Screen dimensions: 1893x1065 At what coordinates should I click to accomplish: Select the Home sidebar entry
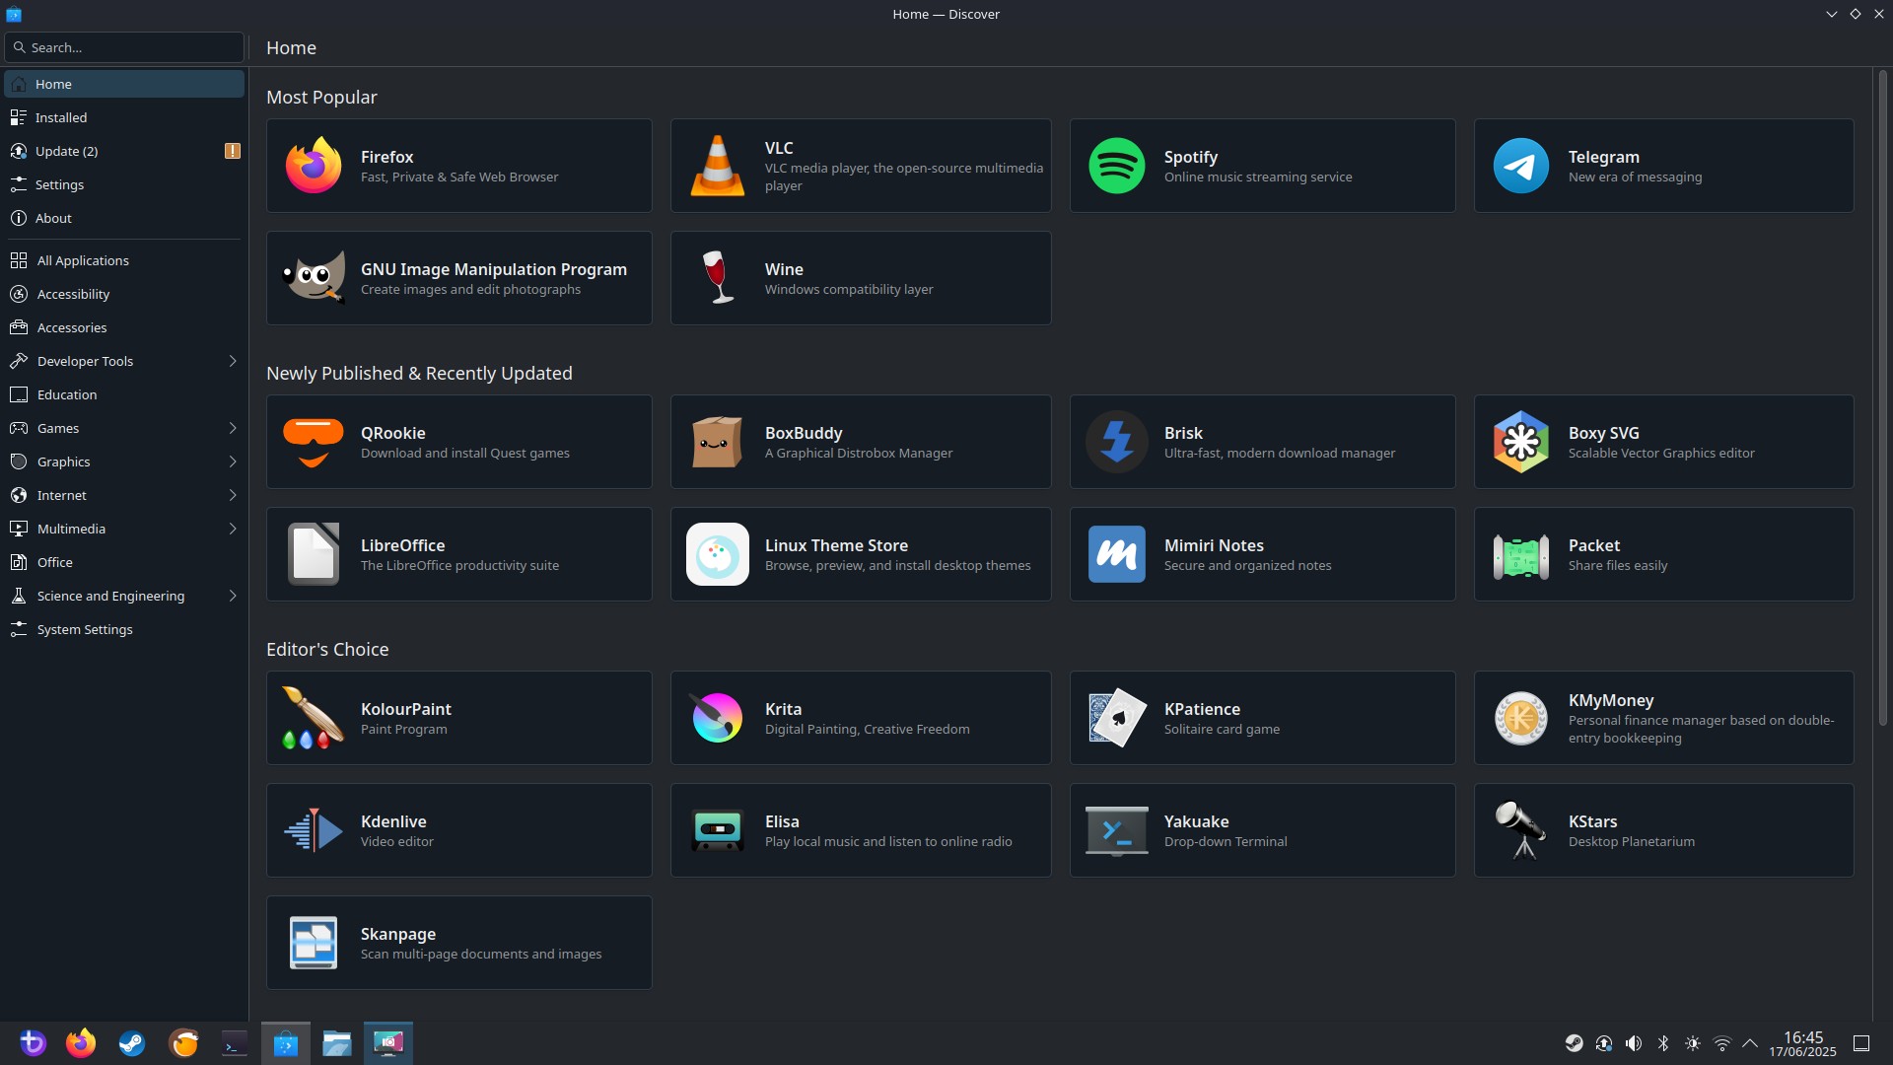click(124, 84)
